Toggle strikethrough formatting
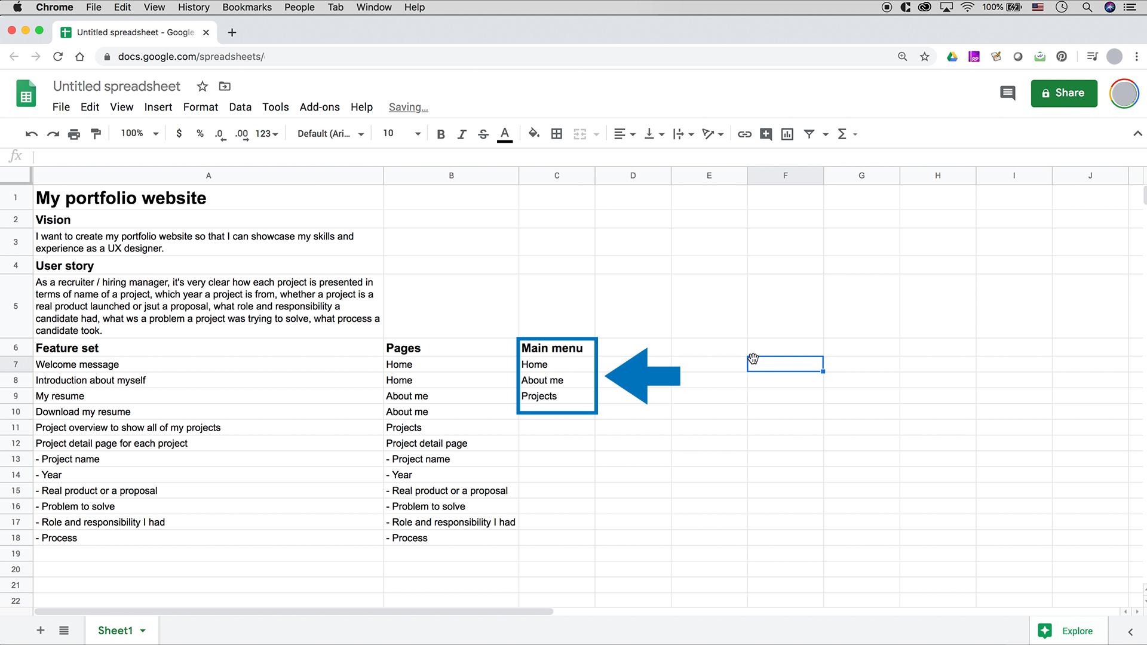1147x645 pixels. click(x=483, y=134)
